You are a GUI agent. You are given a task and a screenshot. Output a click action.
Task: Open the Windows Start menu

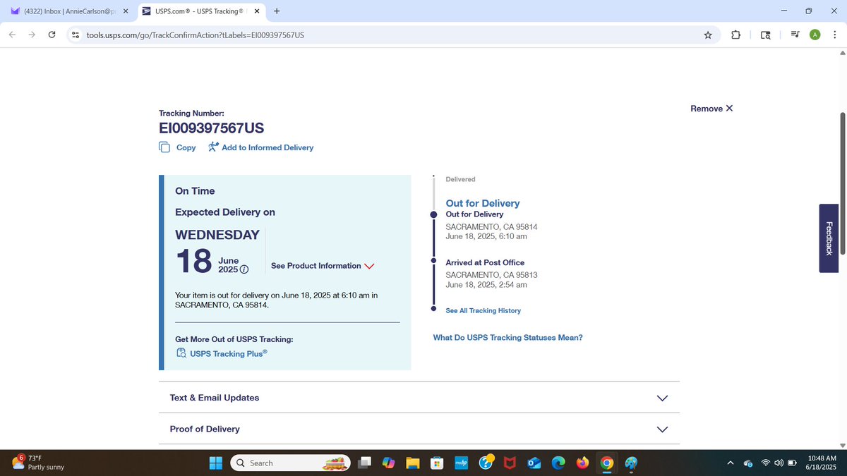pos(215,463)
